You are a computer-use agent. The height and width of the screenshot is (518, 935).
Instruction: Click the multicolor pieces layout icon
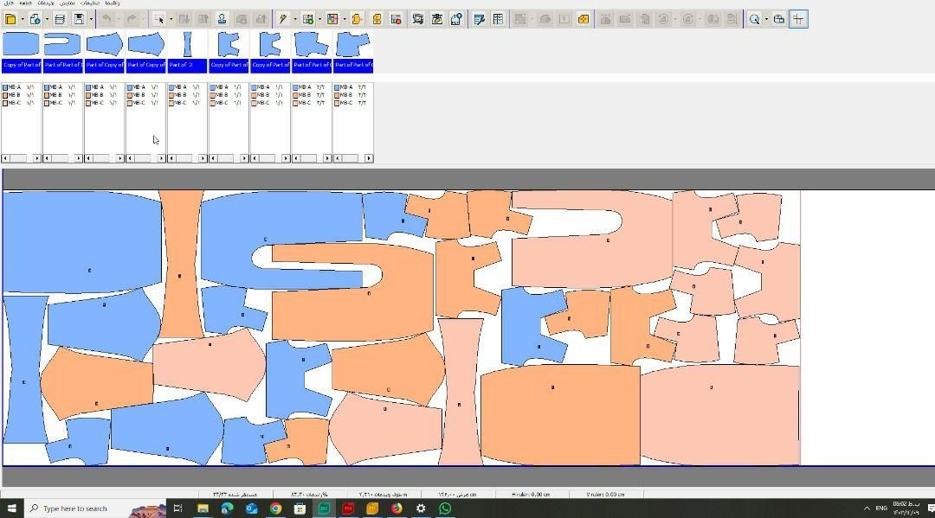(x=332, y=19)
